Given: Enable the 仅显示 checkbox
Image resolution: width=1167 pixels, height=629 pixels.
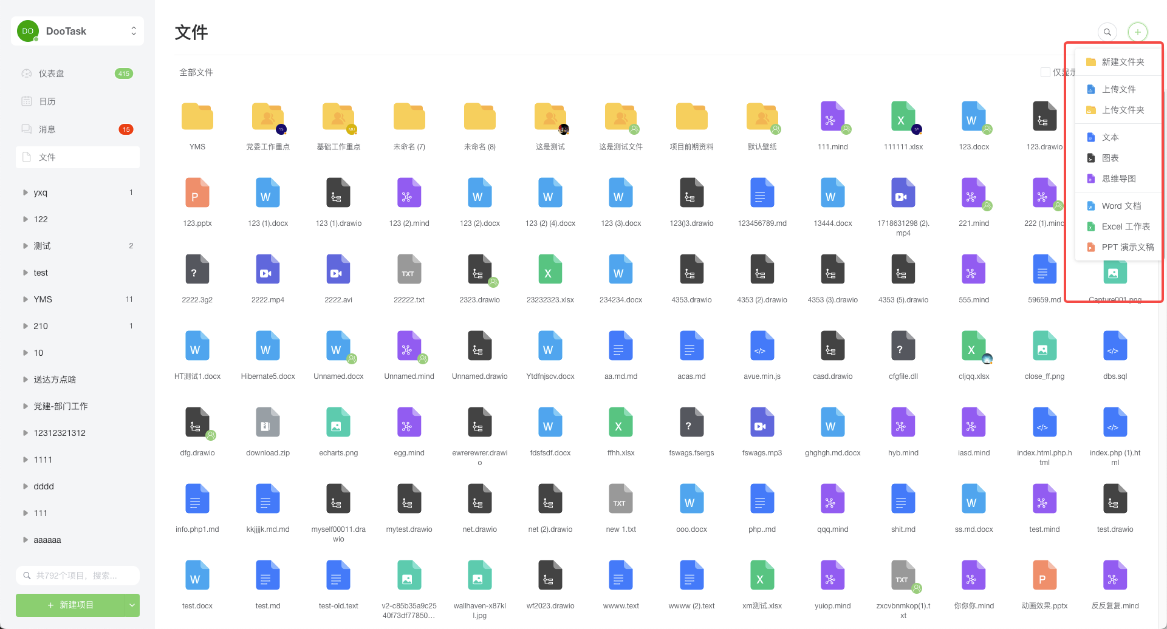Looking at the screenshot, I should (1045, 72).
